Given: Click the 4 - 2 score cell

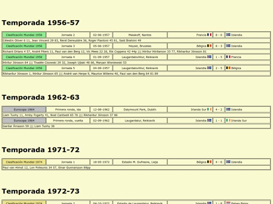Looking at the screenshot, I should 219,109.
